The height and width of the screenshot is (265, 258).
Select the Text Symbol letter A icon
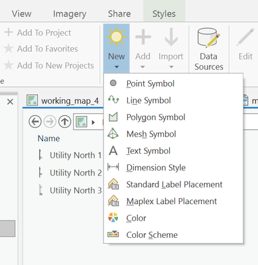113,150
